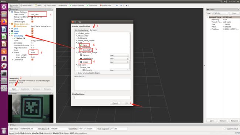Expand the /move_base_simple topic

[x=76, y=41]
